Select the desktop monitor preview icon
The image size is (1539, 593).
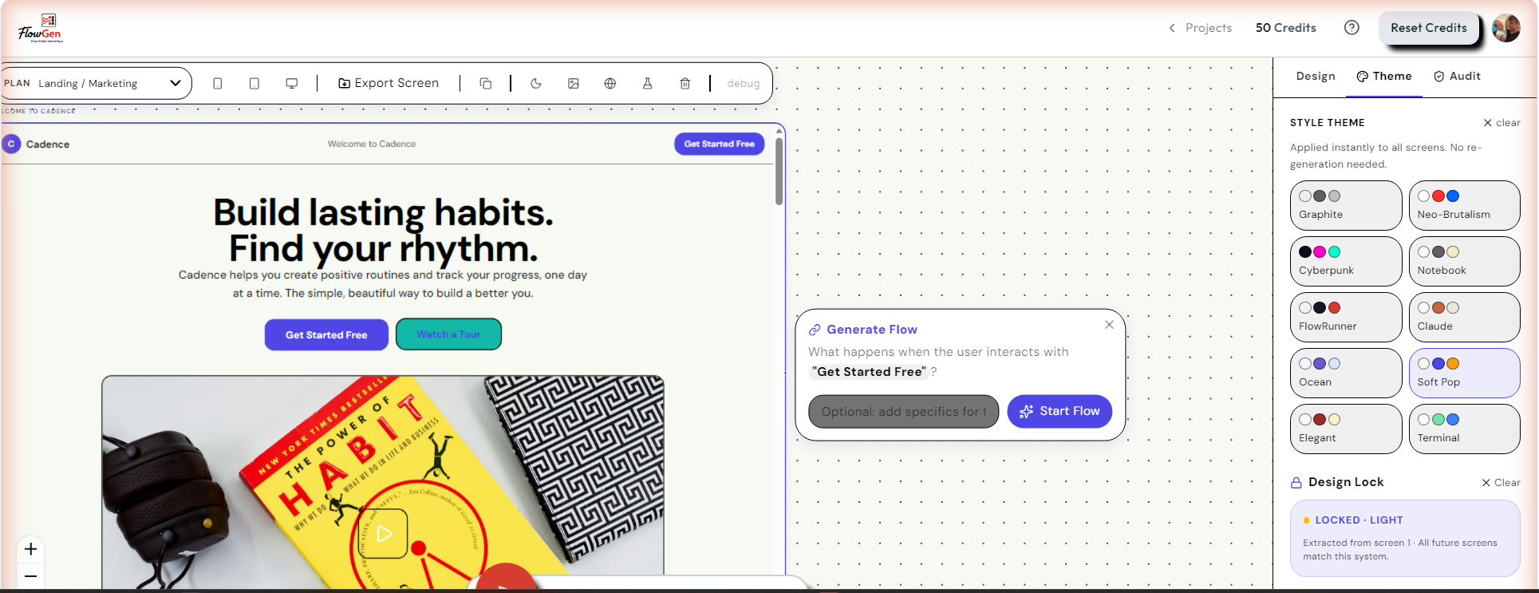pos(292,83)
